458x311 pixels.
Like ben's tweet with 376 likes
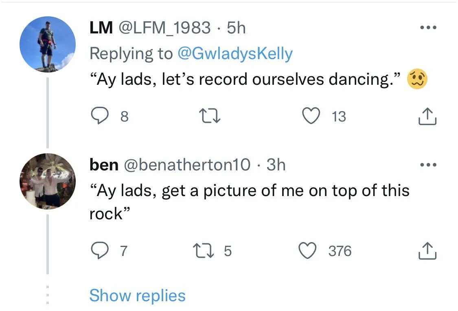(x=308, y=251)
